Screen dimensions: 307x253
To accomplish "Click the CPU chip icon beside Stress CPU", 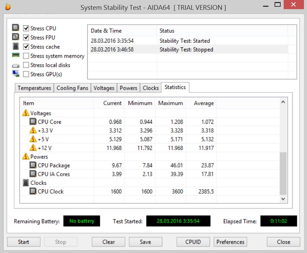I will [16, 28].
